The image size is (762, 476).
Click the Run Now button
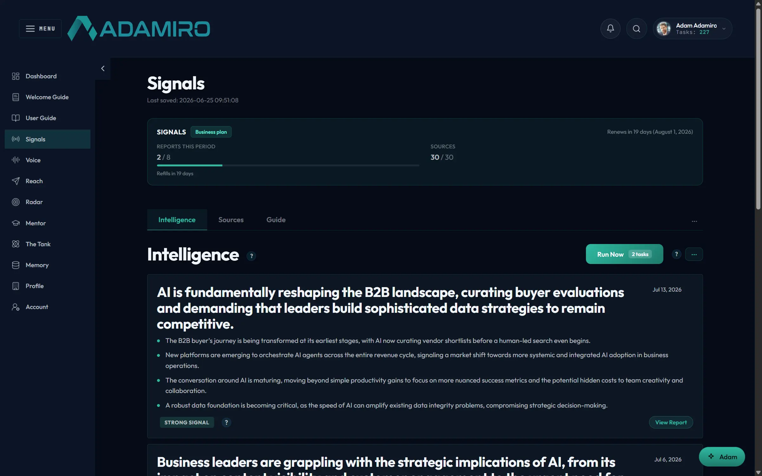(624, 254)
